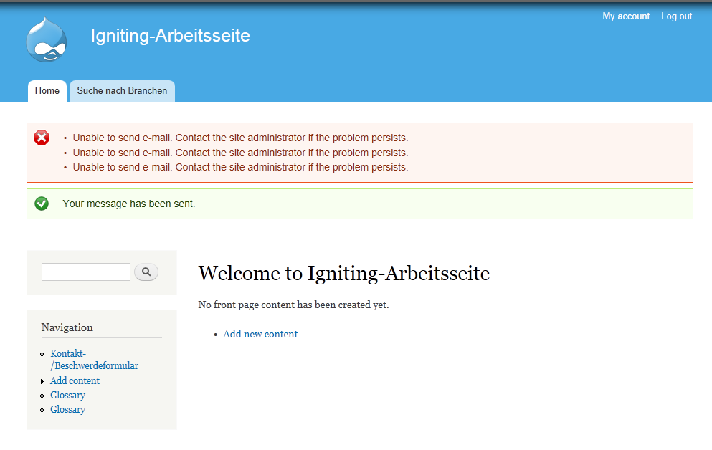Click the Welcome to Igniting-Arbeitsseite heading

[343, 273]
